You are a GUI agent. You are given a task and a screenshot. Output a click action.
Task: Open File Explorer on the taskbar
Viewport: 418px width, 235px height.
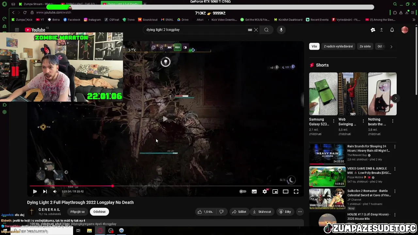(x=89, y=231)
